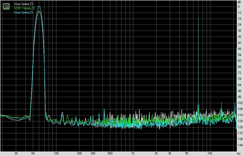The width and height of the screenshot is (244, 156).
Task: Click the -144 dB axis label
Action: click(240, 145)
